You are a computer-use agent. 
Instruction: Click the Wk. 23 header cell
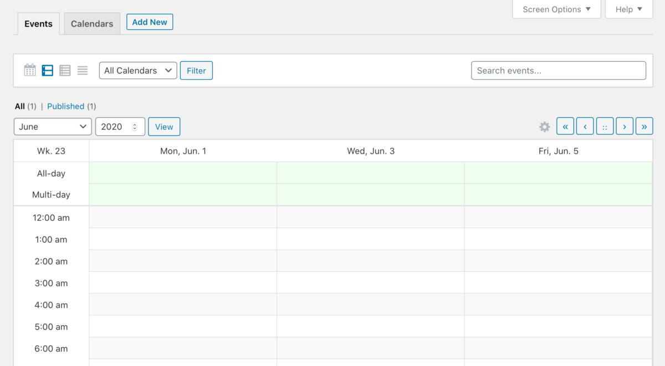click(x=51, y=151)
